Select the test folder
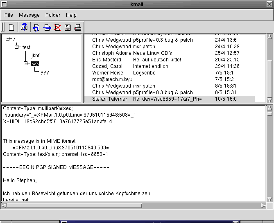Image resolution: width=274 pixels, height=223 pixels. 26,47
